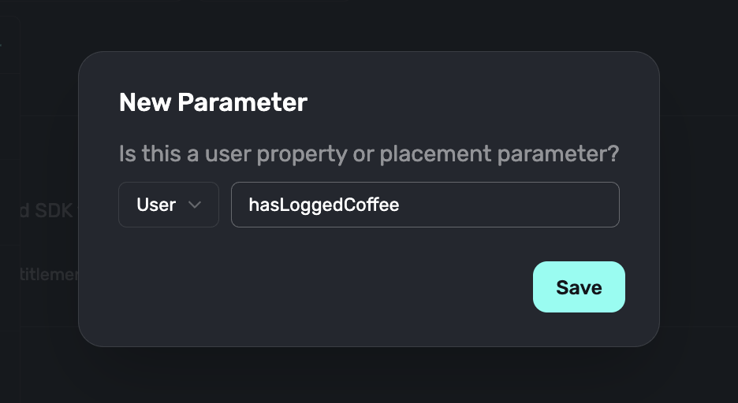Screen dimensions: 738x403
Task: Click the cut-off "titlemen" label behind the dialog
Action: coord(47,274)
